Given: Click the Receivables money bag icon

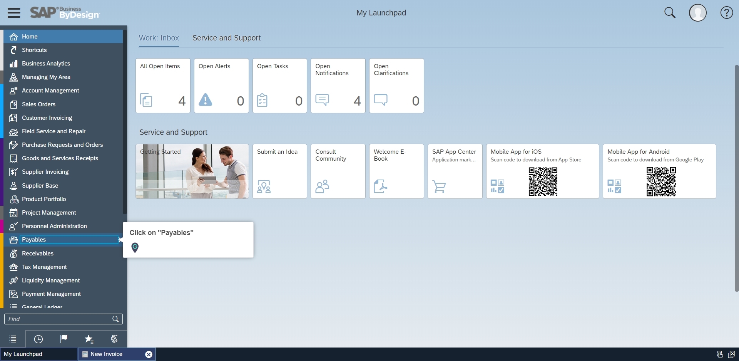Looking at the screenshot, I should [x=13, y=254].
